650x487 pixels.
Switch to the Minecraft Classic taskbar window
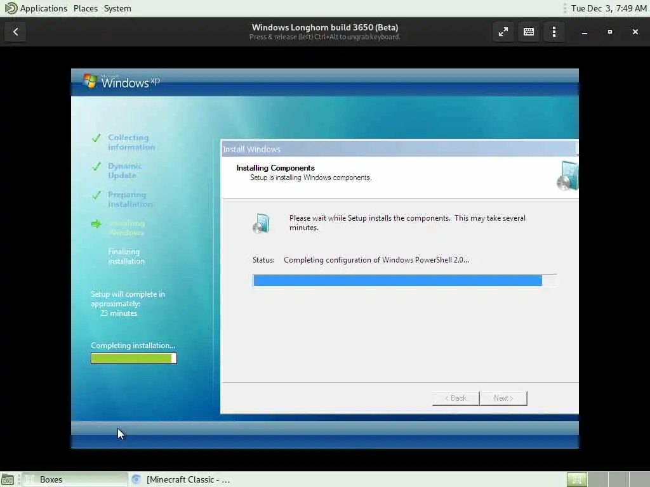pos(182,479)
